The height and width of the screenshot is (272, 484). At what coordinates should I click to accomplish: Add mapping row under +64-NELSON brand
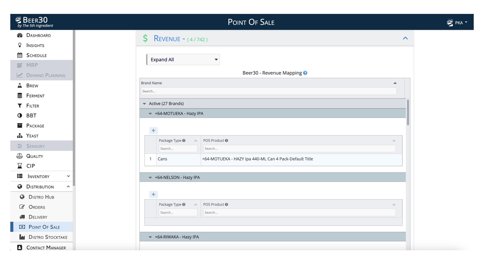(x=153, y=195)
